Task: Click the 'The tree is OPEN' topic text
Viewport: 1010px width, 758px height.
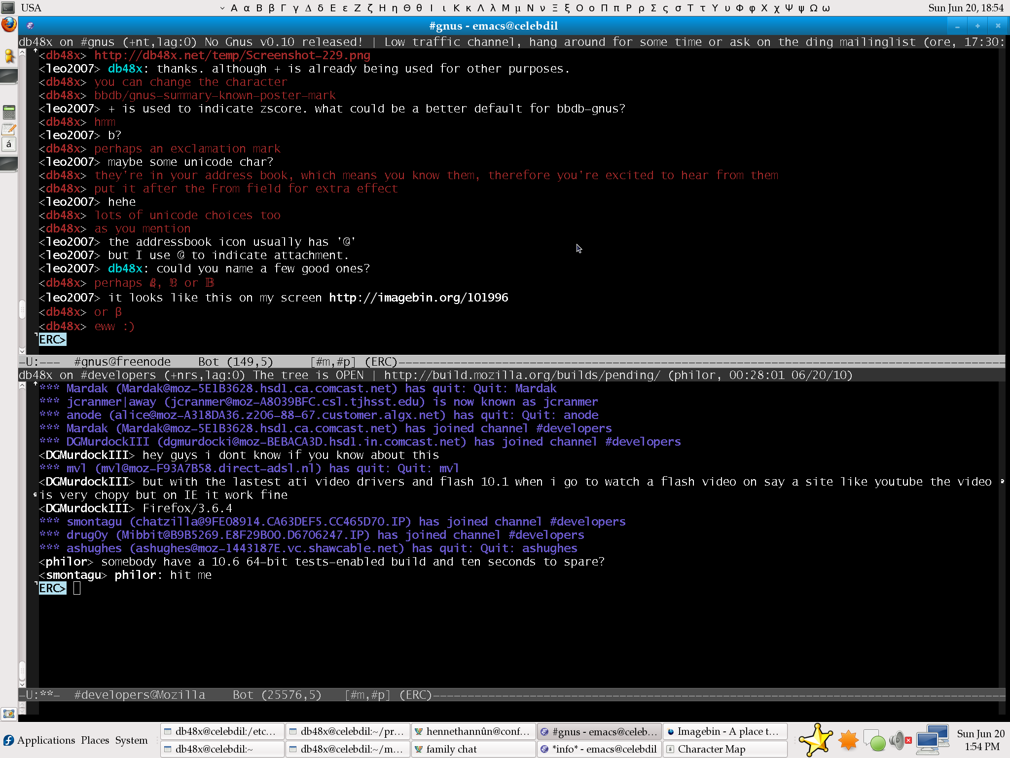Action: (x=308, y=375)
